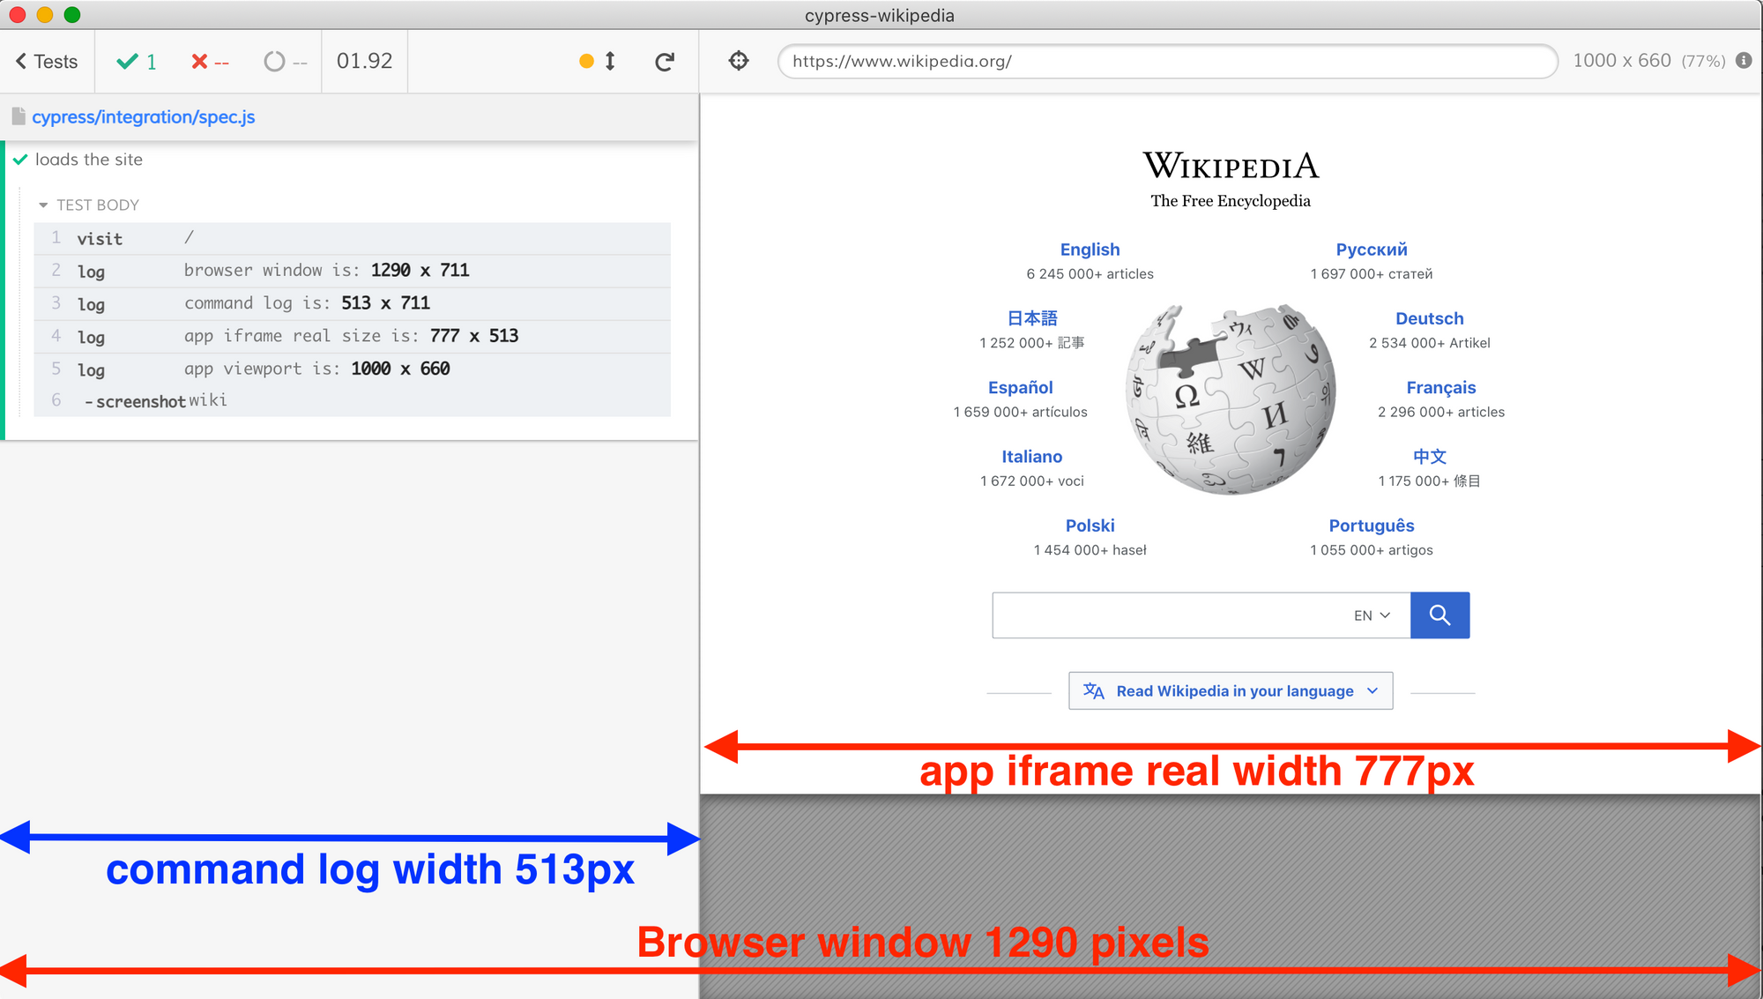Click the URL address bar
Screen dimensions: 1763x999
[x=1167, y=61]
